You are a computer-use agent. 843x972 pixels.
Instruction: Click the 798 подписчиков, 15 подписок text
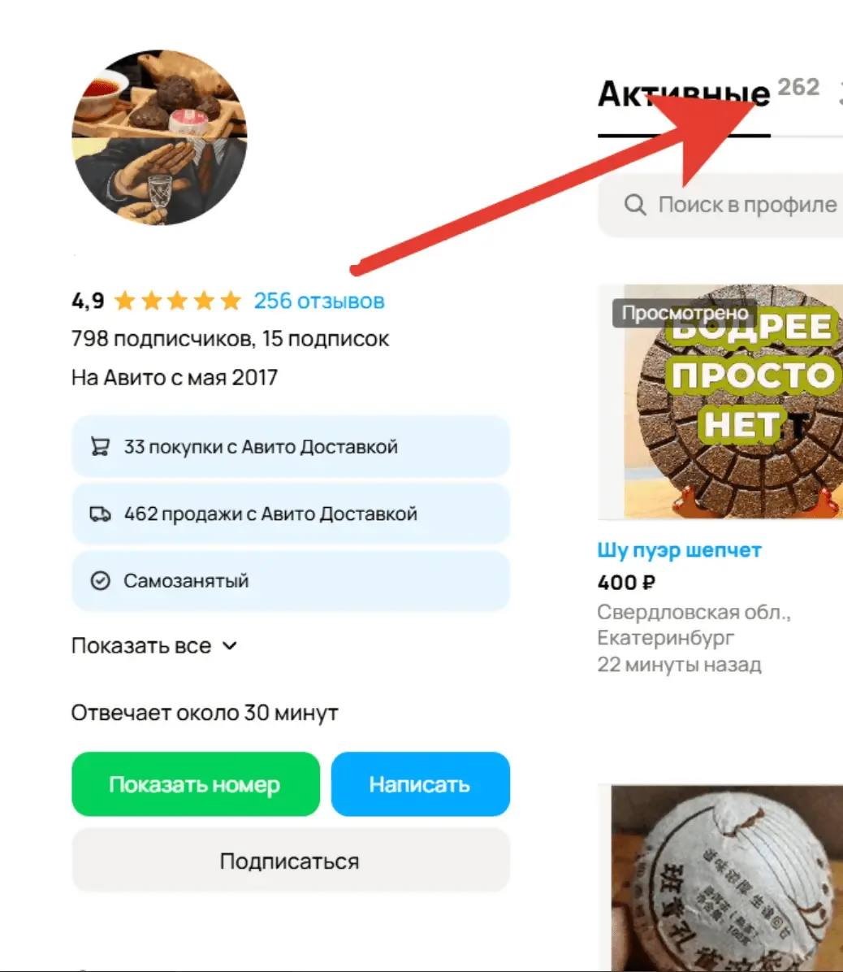pos(231,339)
